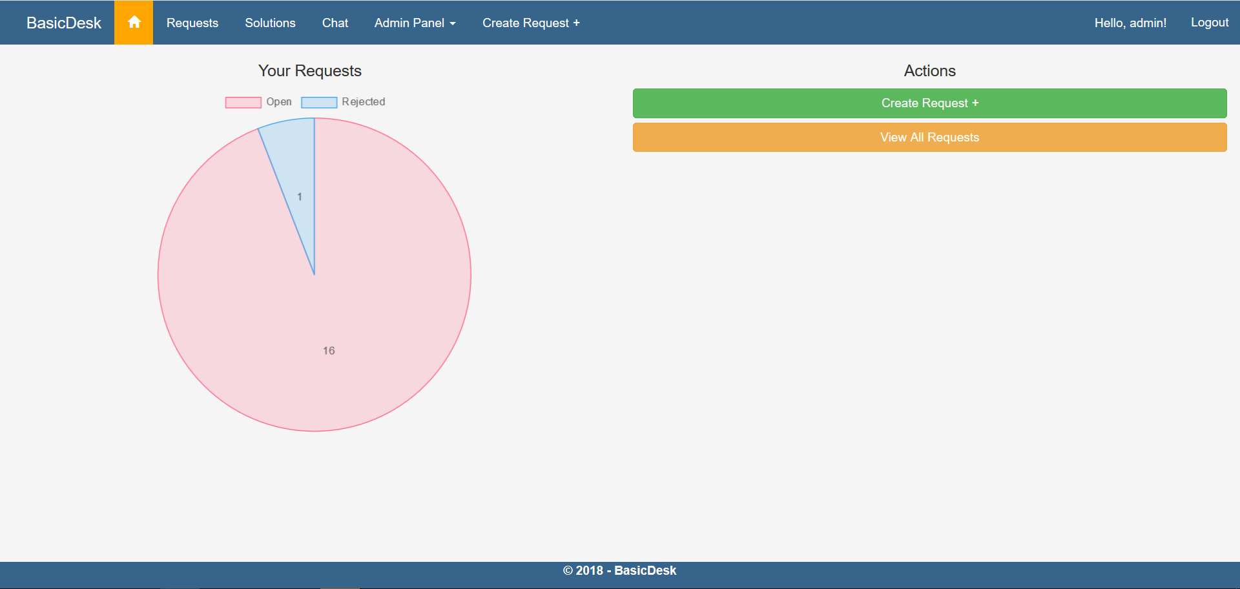Screen dimensions: 1240x589
Task: Expand the Admin Panel dropdown
Action: pos(415,23)
